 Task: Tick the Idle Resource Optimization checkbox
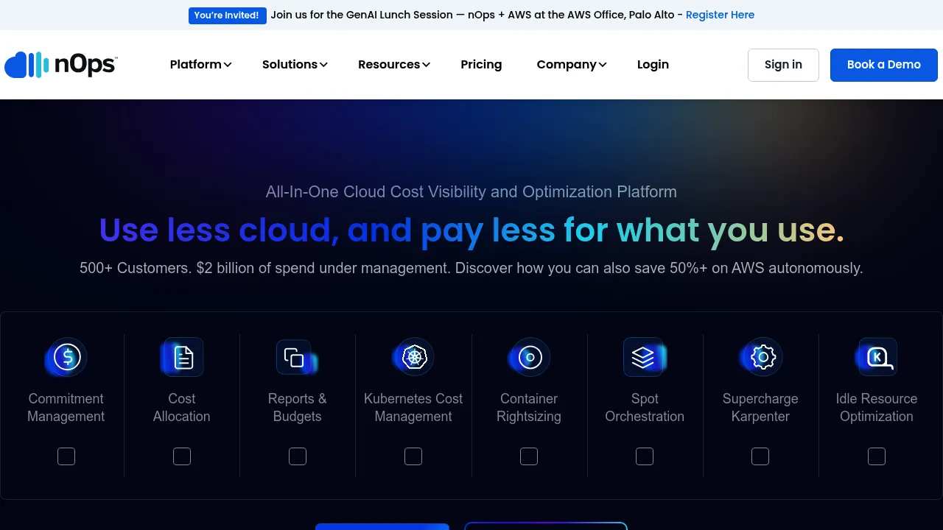(x=877, y=456)
